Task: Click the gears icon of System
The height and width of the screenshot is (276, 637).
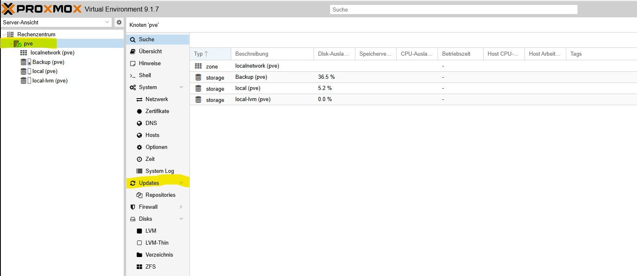Action: point(133,87)
